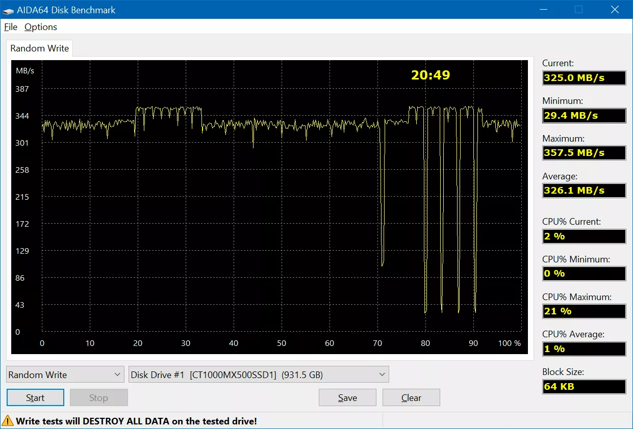Screen dimensions: 633x429
Task: Click the Start button
Action: [x=35, y=397]
